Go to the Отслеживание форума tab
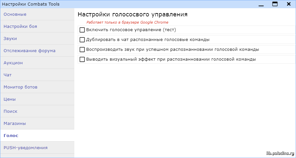 (x=37, y=50)
